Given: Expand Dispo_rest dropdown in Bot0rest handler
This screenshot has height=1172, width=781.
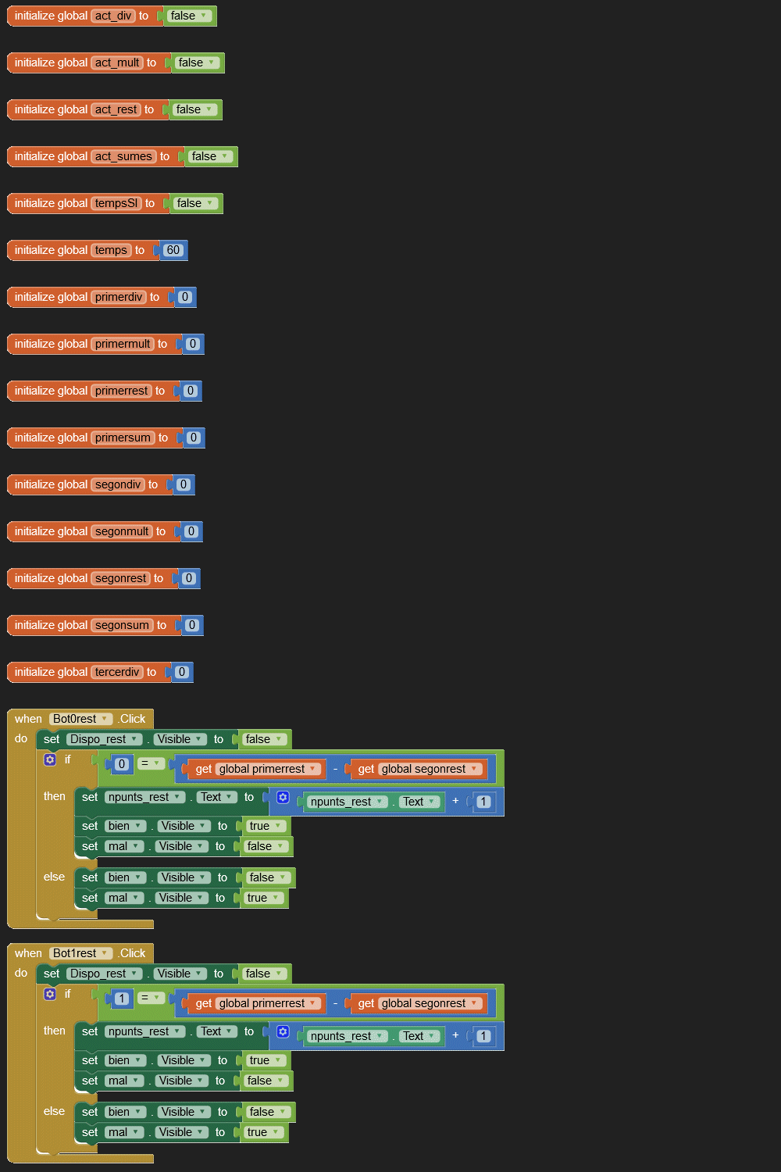Looking at the screenshot, I should click(x=134, y=740).
